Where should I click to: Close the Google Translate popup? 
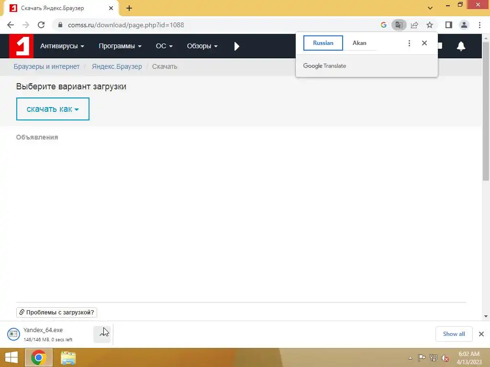(424, 43)
